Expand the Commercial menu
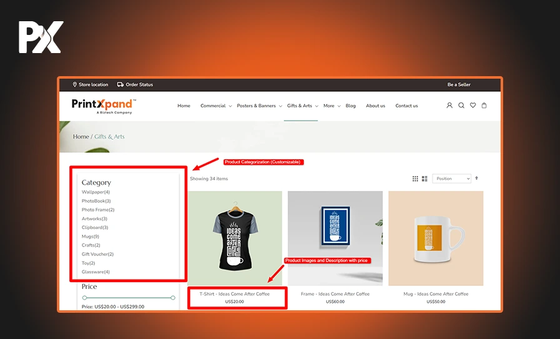This screenshot has height=339, width=560. [x=216, y=106]
